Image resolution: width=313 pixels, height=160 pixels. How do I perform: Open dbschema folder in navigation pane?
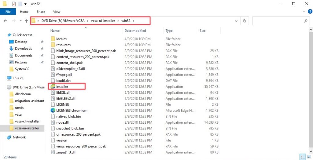23,94
